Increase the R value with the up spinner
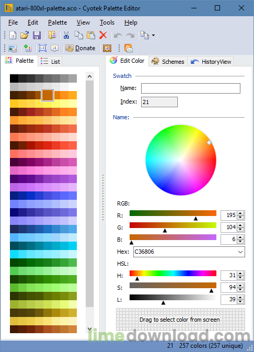The image size is (254, 352). pyautogui.click(x=240, y=213)
